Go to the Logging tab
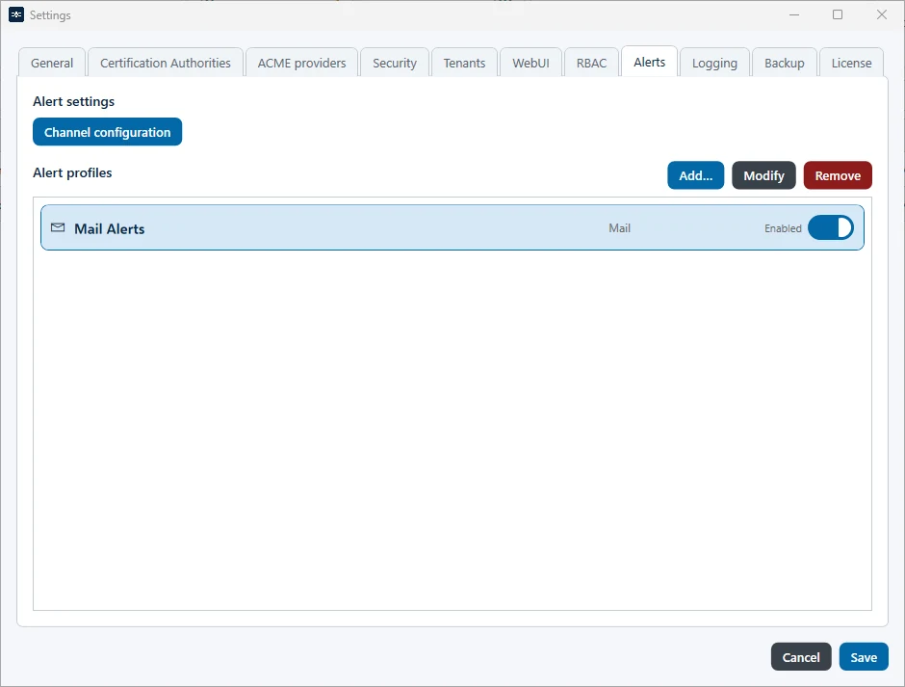This screenshot has width=905, height=687. tap(714, 63)
